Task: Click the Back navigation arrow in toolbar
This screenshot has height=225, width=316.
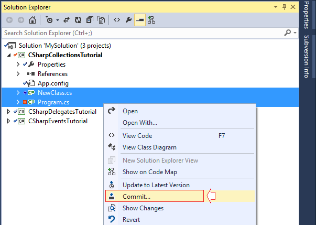Action: point(9,20)
